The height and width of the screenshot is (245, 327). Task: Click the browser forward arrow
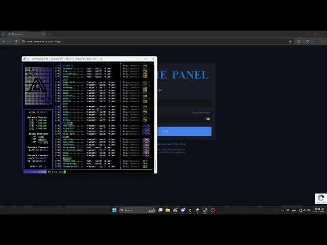pos(10,41)
